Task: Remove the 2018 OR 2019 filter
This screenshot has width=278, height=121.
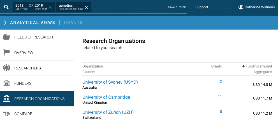Action: [x=50, y=8]
